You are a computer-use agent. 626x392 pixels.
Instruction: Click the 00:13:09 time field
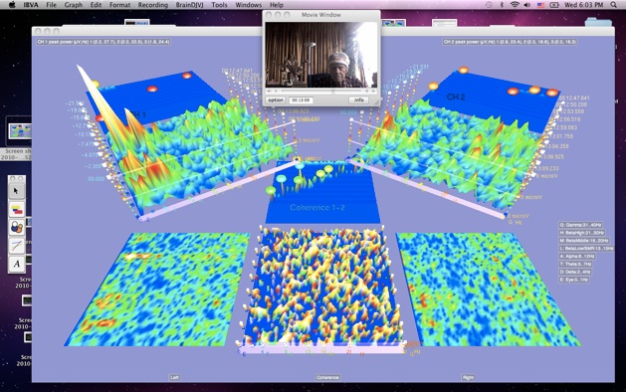(302, 100)
